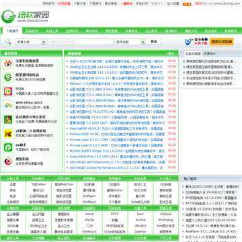Click 7-ZIP in the compression list
The height and width of the screenshot is (242, 242).
(x=89, y=226)
